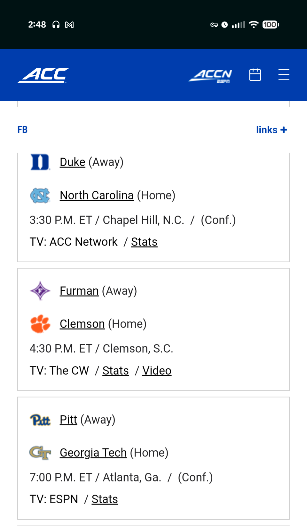Tap the Georgia Tech GT logo
Image resolution: width=307 pixels, height=526 pixels.
pos(40,453)
